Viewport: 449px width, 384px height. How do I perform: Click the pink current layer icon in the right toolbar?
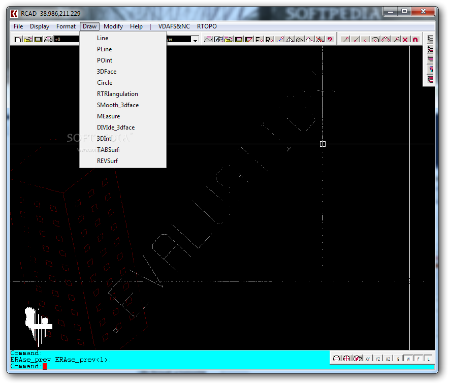430,59
